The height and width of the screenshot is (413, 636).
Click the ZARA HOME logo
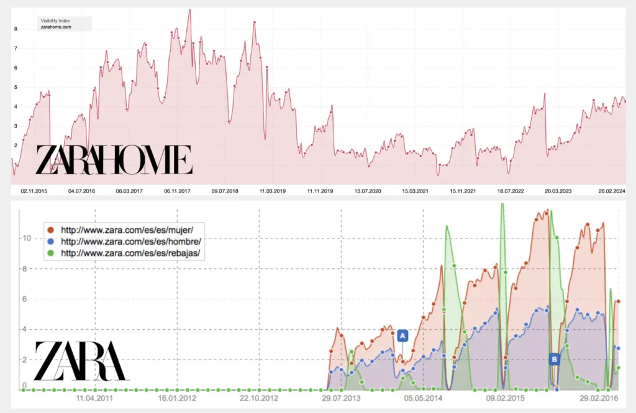[x=114, y=160]
